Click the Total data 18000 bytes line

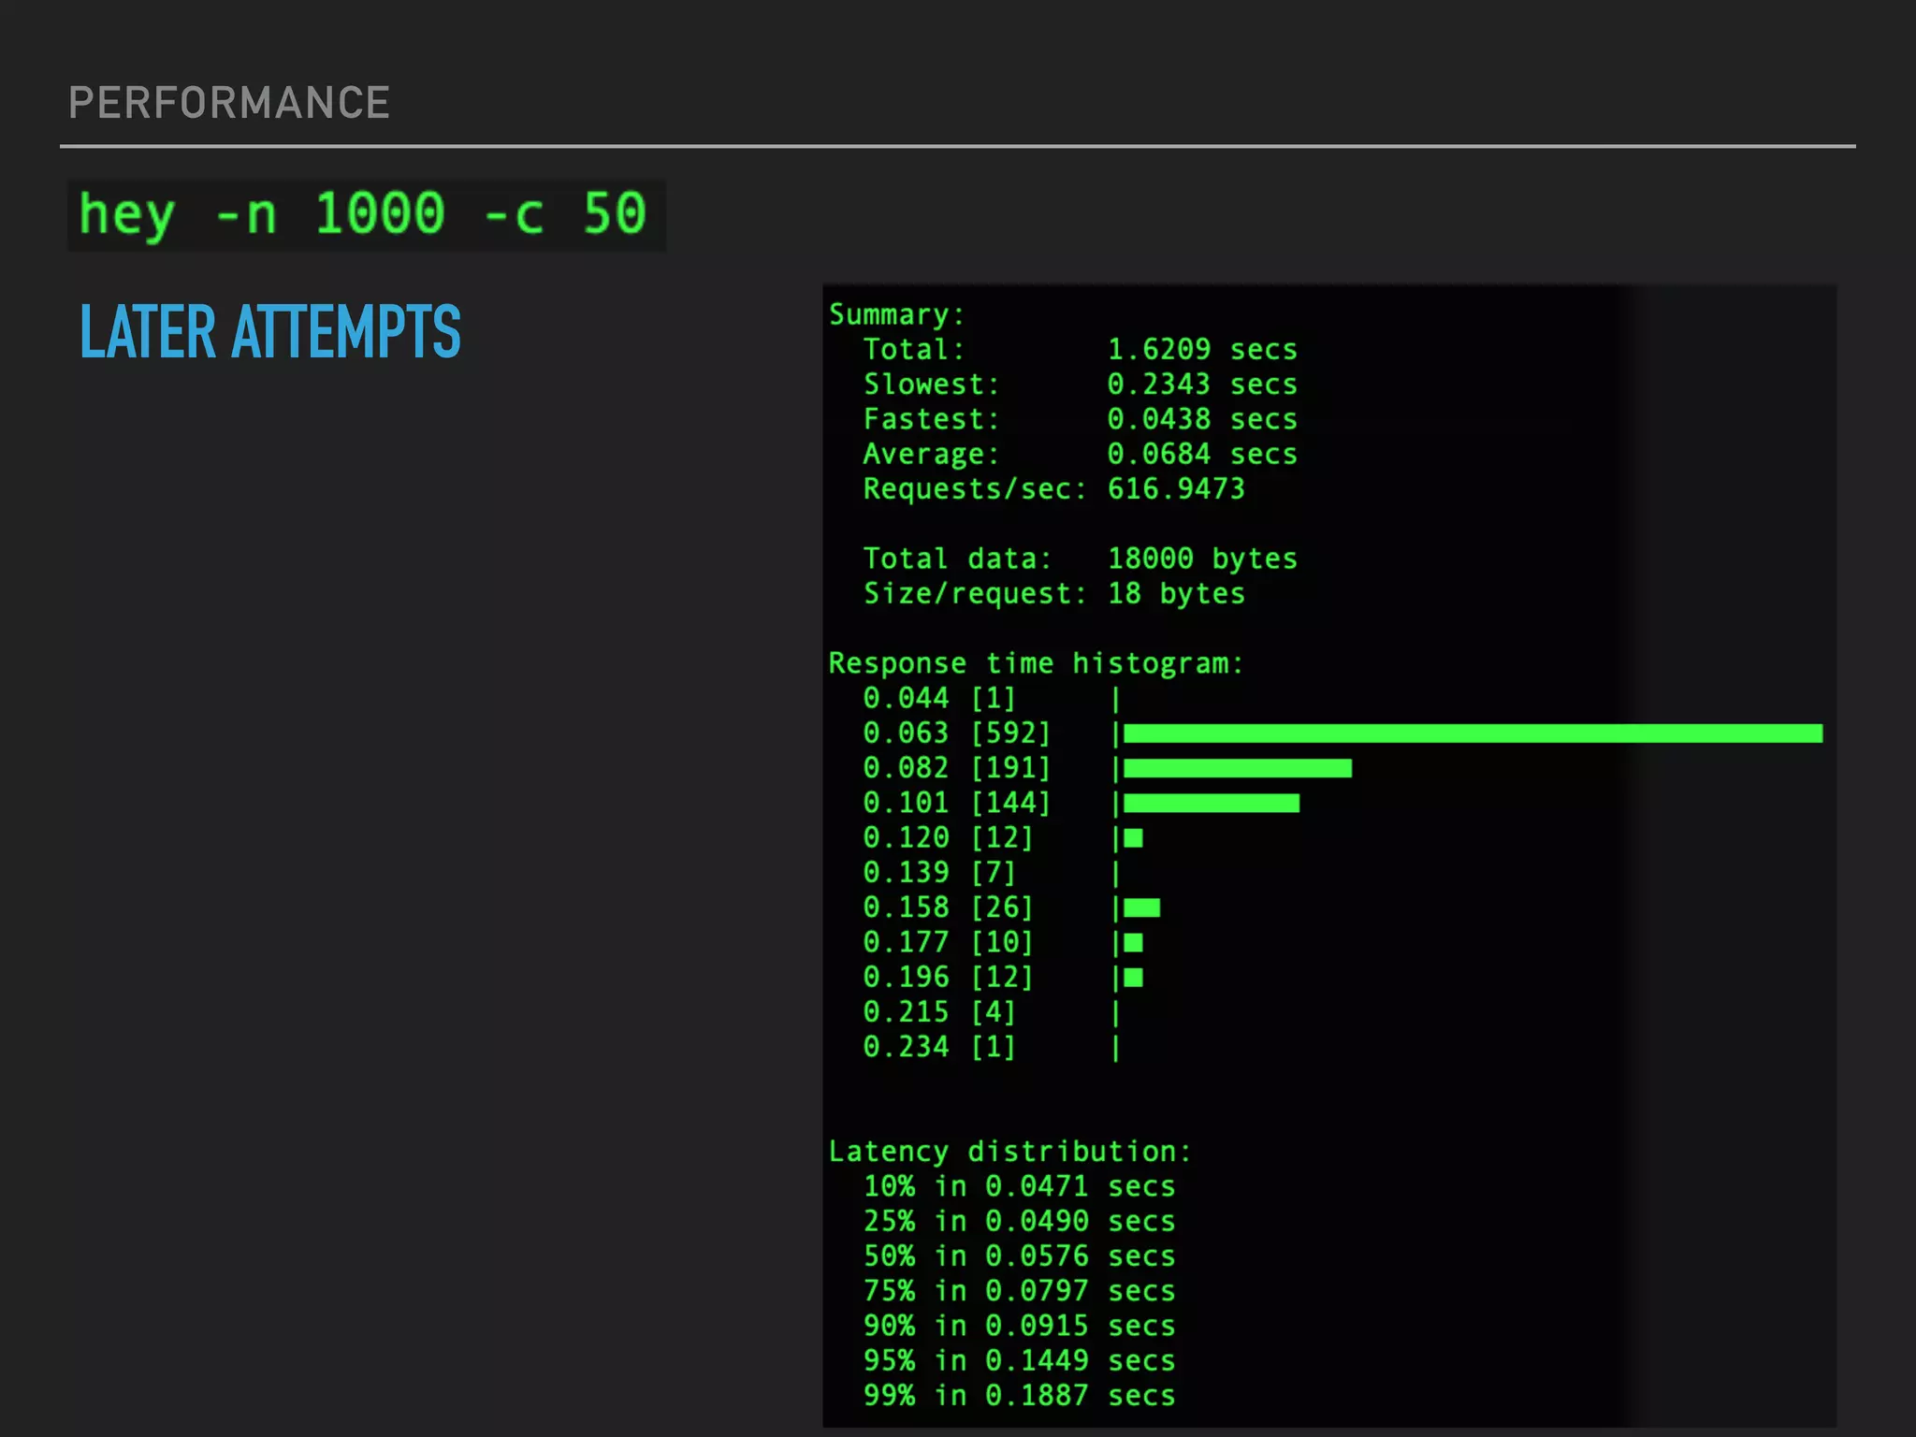point(1080,559)
